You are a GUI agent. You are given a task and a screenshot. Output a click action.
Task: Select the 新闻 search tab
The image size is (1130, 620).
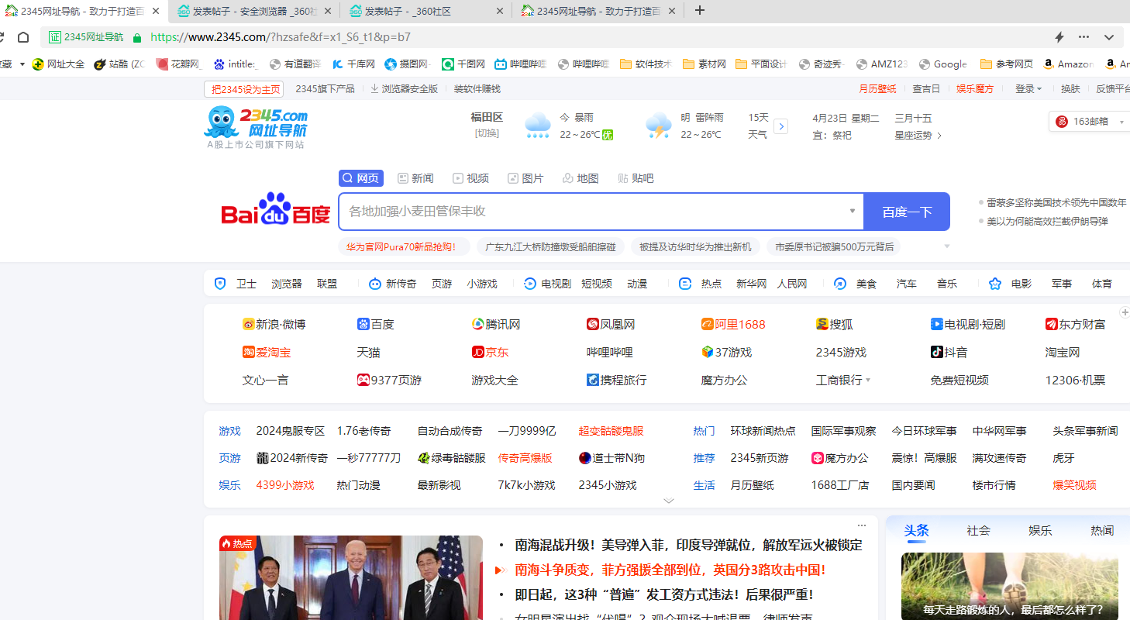click(415, 178)
